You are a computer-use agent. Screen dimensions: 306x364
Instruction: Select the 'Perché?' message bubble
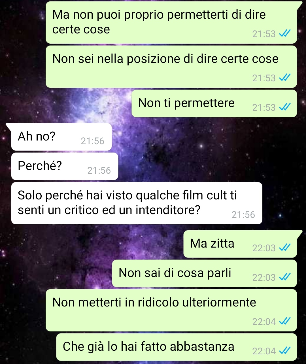click(x=65, y=166)
